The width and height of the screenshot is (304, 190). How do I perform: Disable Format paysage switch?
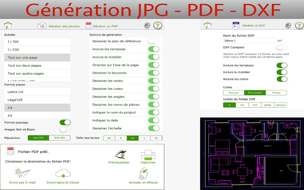point(65,122)
